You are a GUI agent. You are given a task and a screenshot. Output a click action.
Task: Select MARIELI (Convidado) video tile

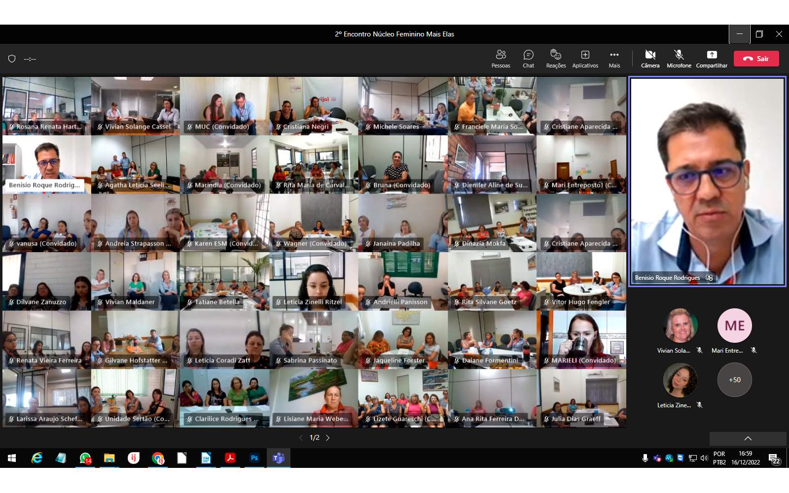click(581, 339)
